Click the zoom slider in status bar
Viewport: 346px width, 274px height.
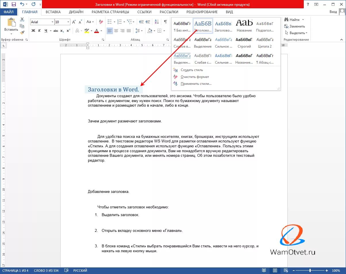point(310,271)
